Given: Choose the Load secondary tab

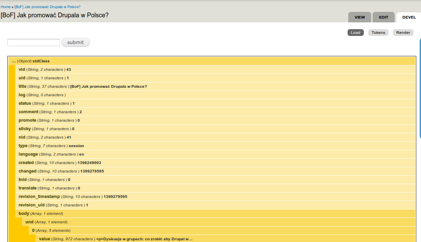Looking at the screenshot, I should [x=355, y=33].
